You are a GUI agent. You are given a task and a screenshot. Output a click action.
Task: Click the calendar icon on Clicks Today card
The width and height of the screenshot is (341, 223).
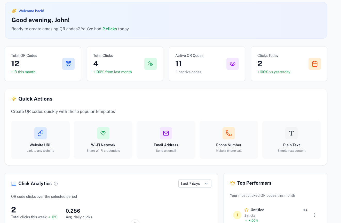(315, 64)
